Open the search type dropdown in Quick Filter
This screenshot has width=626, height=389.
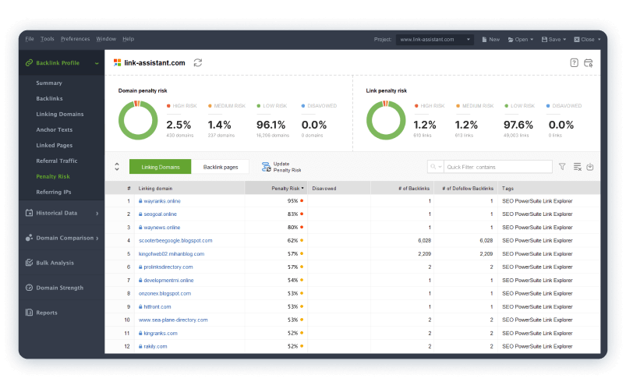[x=440, y=167]
